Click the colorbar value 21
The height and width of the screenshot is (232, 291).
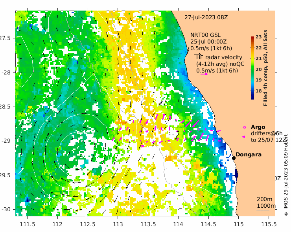point(258,58)
